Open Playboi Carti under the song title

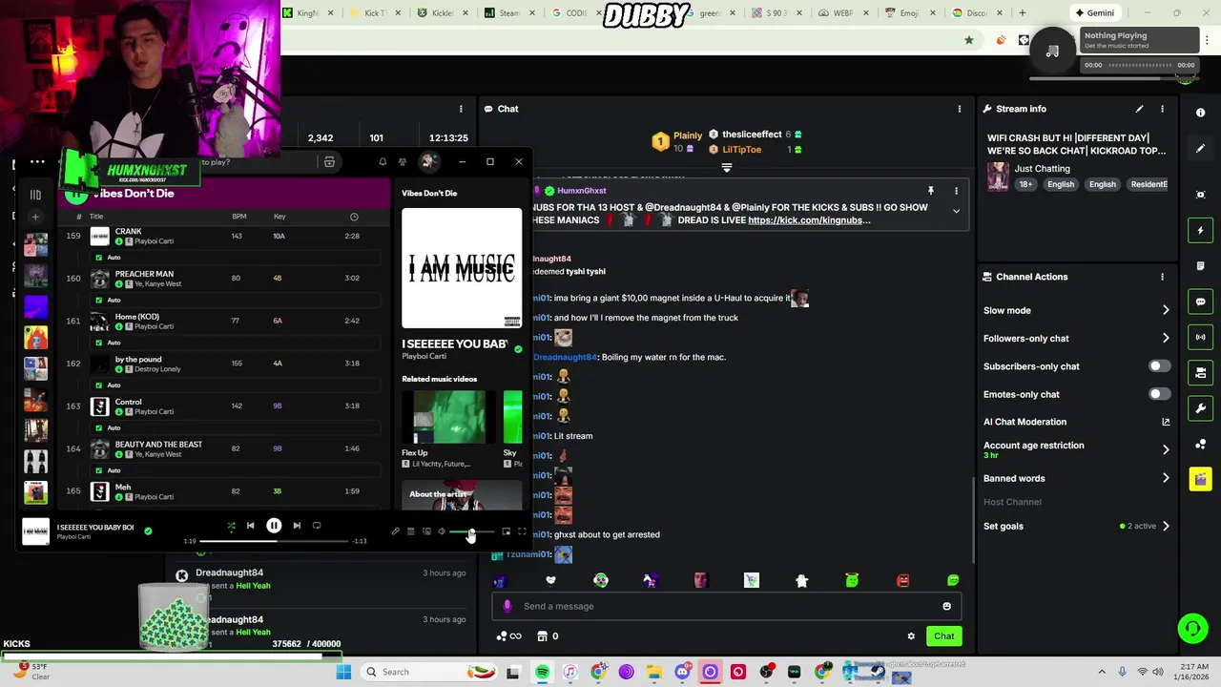[424, 356]
